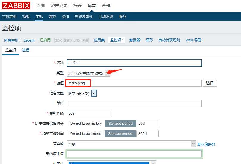The width and height of the screenshot is (241, 164).
Task: Switch to the 进程 form tab
Action: pyautogui.click(x=26, y=50)
